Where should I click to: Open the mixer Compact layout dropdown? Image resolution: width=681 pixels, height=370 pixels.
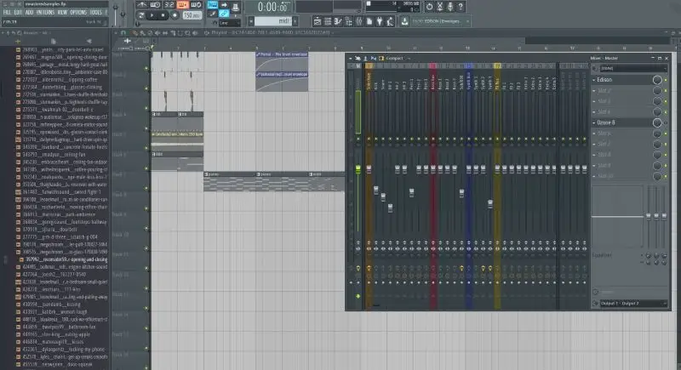click(393, 58)
